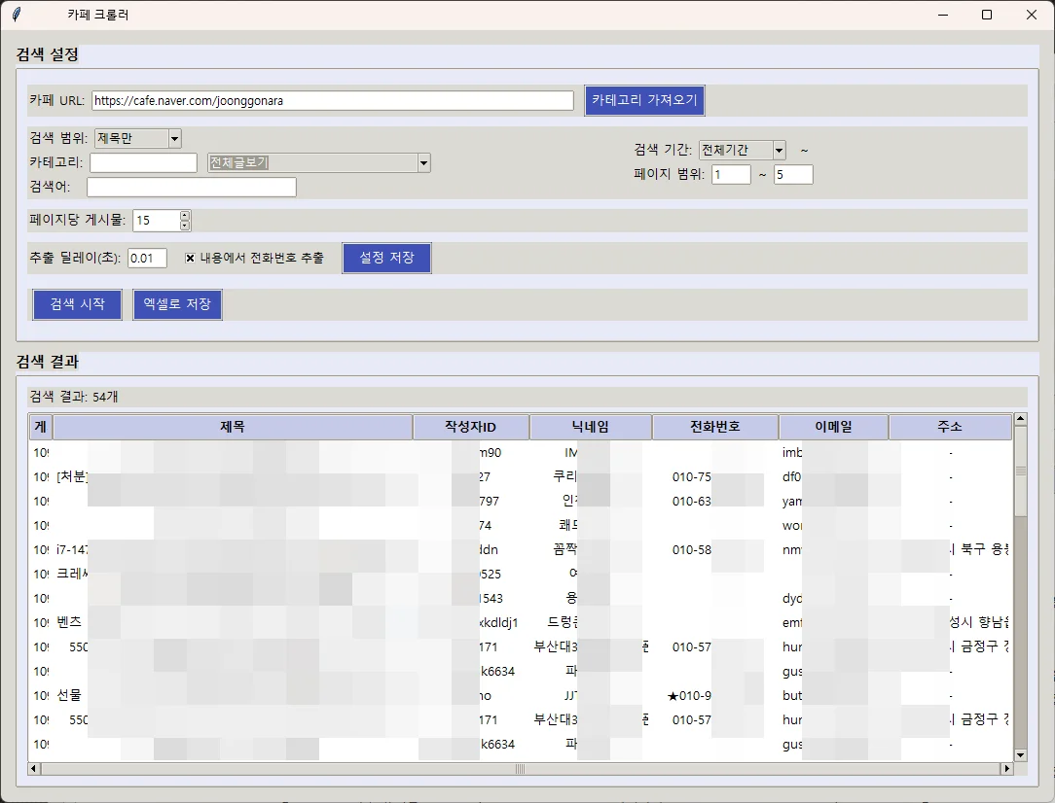
Task: Click the first narrow 게 column header
Action: (41, 427)
